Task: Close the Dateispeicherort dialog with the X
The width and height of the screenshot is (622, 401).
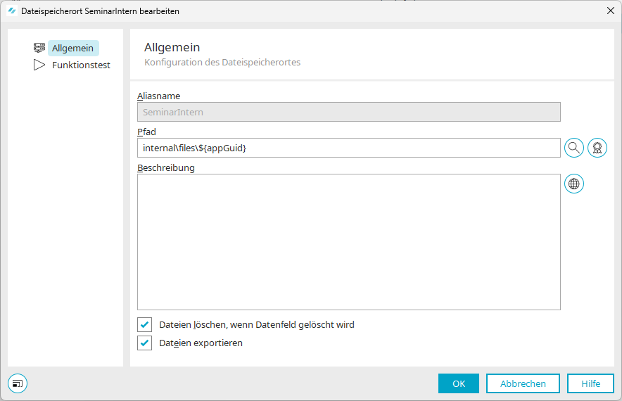Action: tap(610, 11)
